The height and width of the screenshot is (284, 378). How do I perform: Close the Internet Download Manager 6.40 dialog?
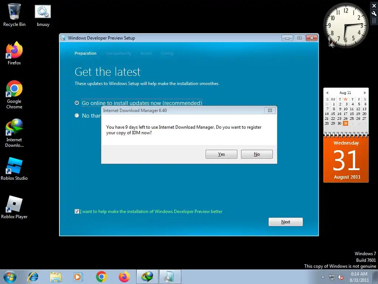click(270, 110)
